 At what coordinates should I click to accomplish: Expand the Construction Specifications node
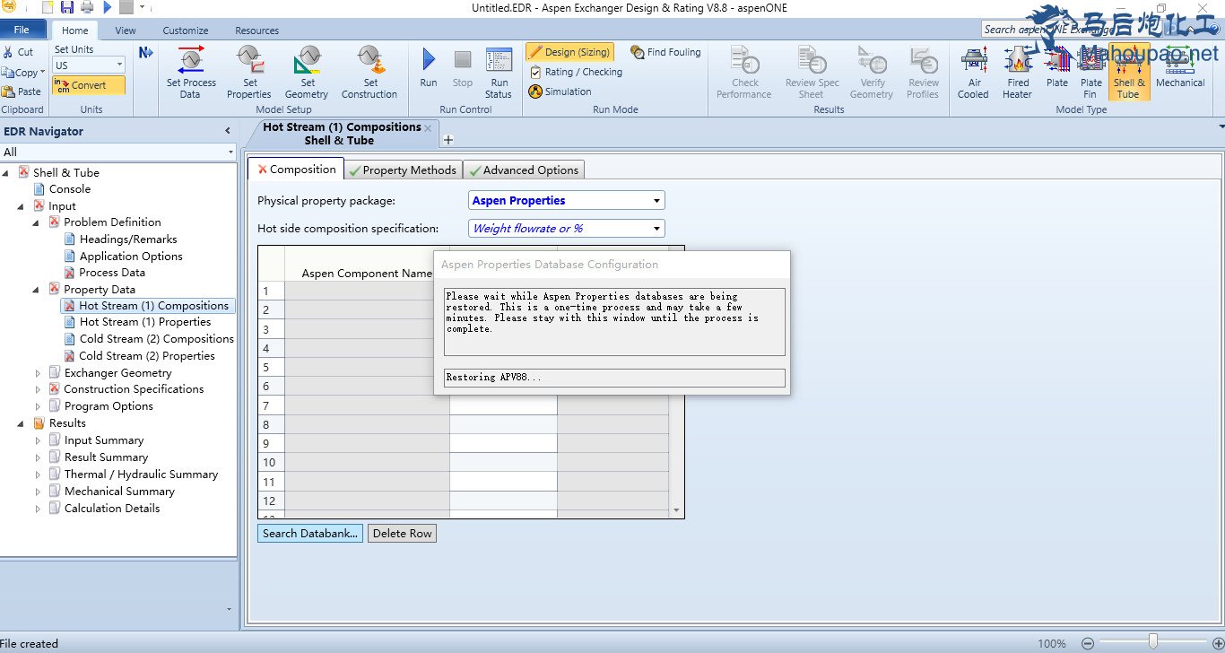tap(38, 389)
